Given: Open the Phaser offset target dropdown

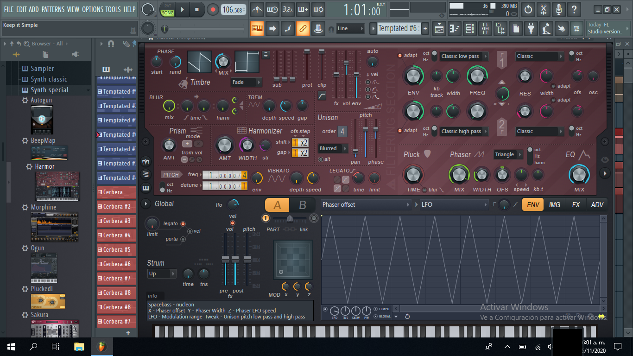Looking at the screenshot, I should tap(366, 204).
